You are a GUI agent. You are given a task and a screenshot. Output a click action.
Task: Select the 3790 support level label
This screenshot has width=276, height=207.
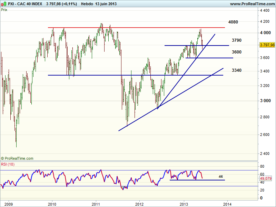(236, 40)
